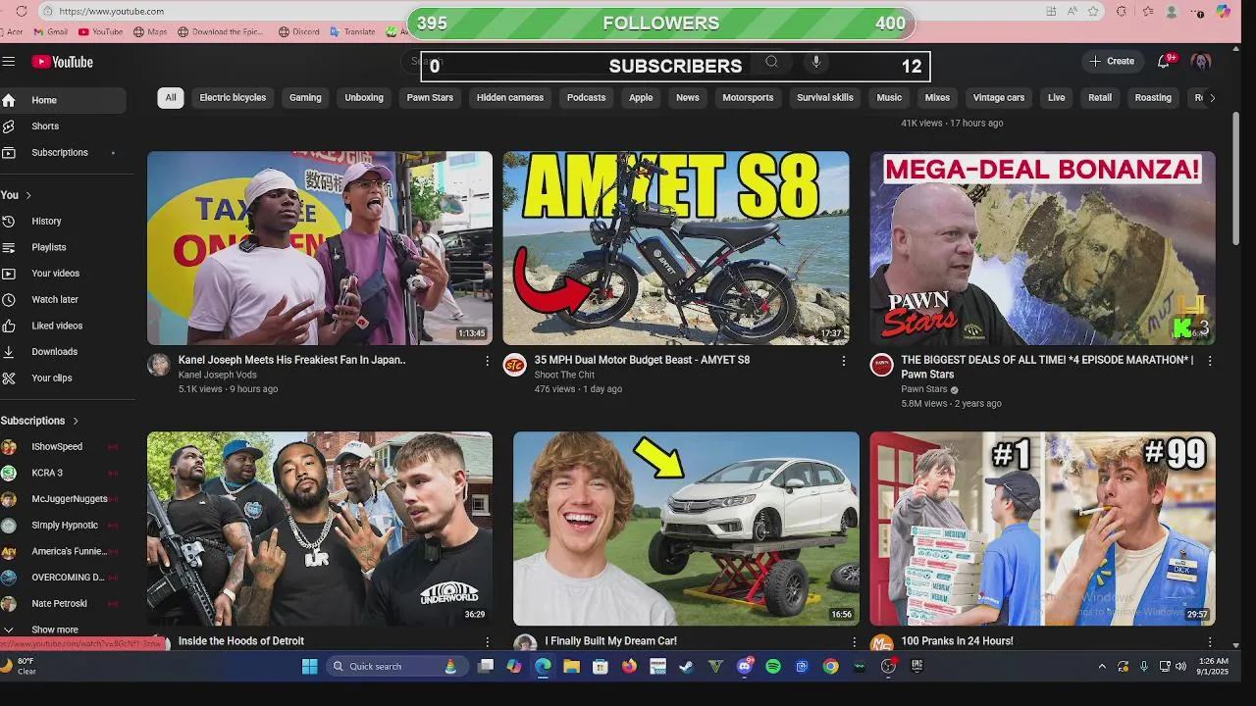Expand the You section chevron
The height and width of the screenshot is (706, 1256).
28,195
